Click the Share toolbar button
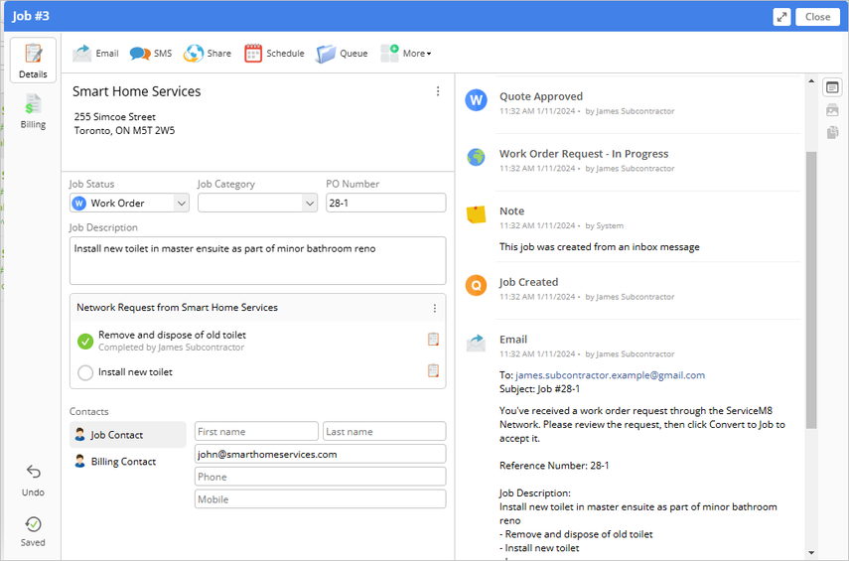This screenshot has height=561, width=849. [207, 53]
